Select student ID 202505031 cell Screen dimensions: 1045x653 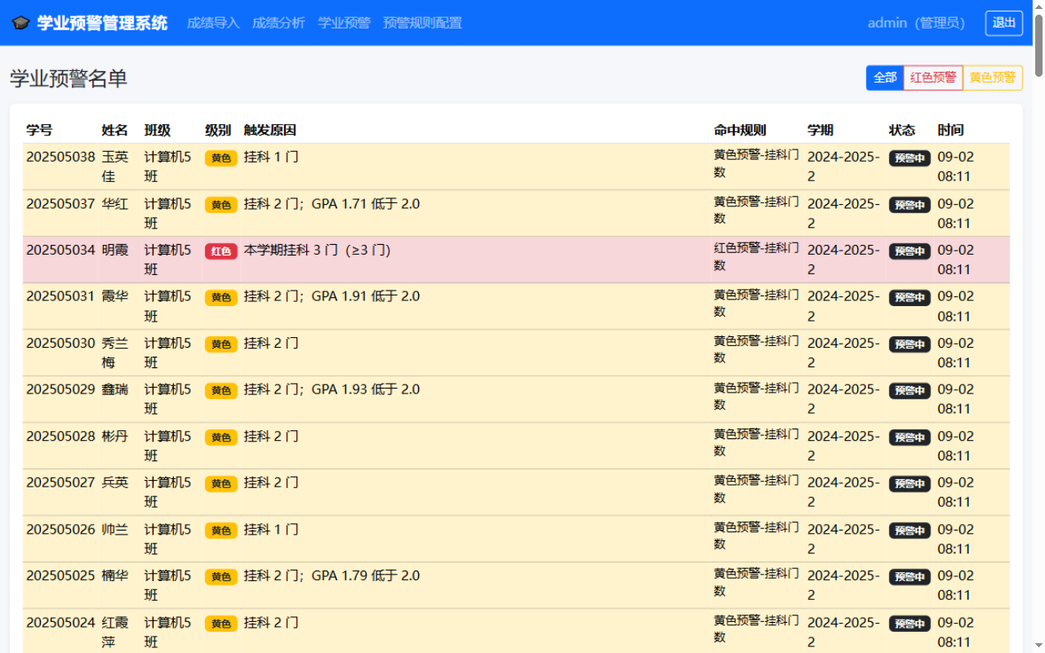(60, 296)
